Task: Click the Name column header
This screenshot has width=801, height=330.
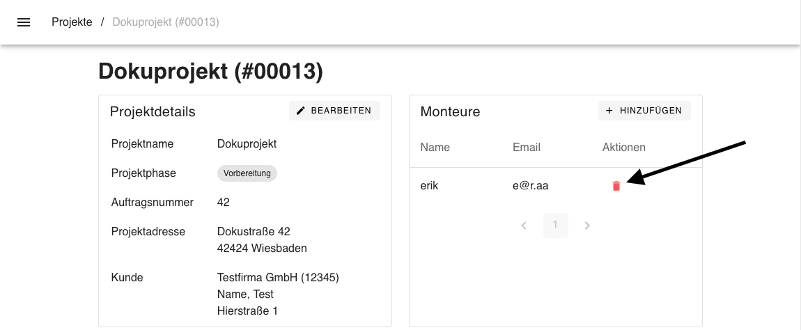Action: 435,148
